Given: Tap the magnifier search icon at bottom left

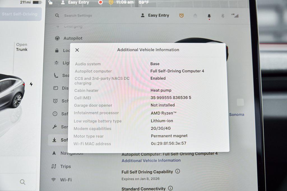Looking at the screenshot, I should click(23, 182).
